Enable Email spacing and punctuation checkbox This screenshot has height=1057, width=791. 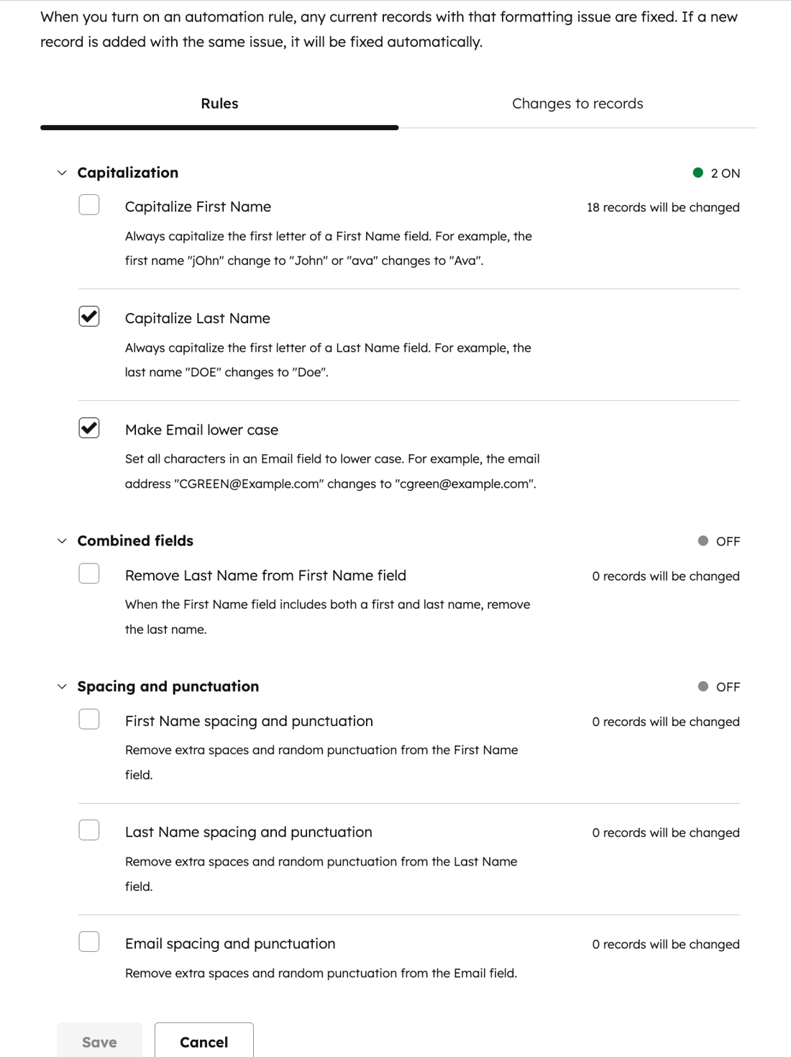[x=89, y=942]
